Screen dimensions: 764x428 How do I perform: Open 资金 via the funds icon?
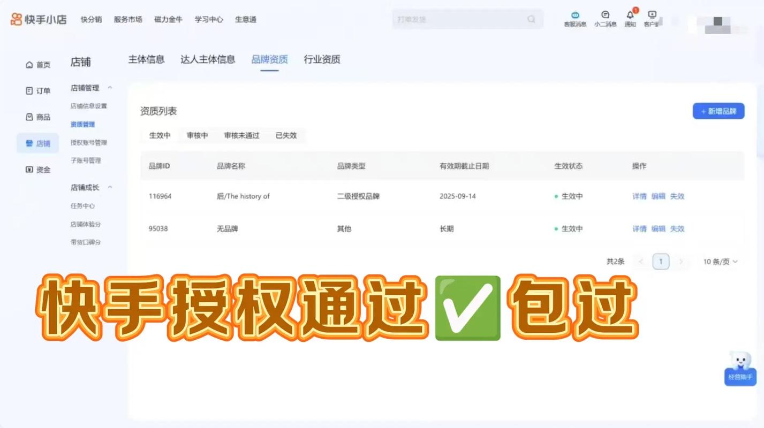[x=37, y=169]
